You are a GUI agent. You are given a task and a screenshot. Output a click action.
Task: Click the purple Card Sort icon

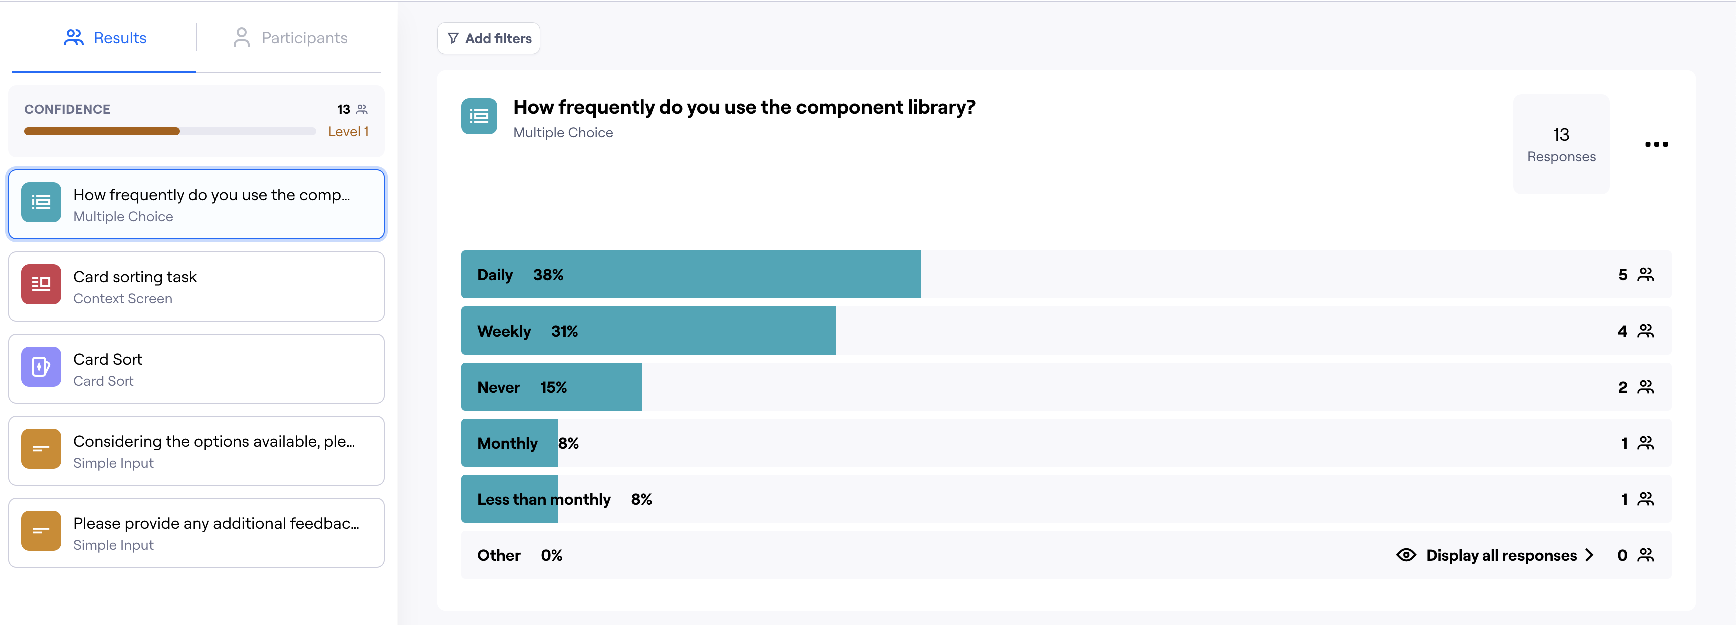pyautogui.click(x=41, y=367)
